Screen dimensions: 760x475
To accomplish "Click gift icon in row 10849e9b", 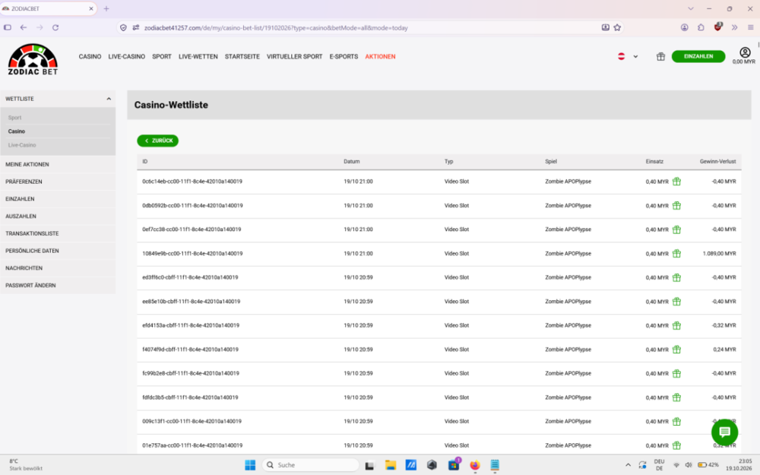I will 676,254.
